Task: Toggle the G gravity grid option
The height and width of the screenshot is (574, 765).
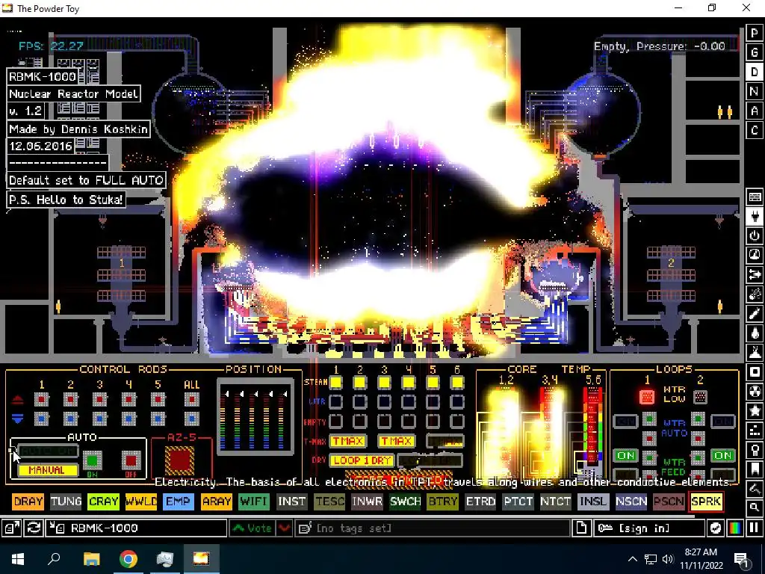Action: pos(755,52)
